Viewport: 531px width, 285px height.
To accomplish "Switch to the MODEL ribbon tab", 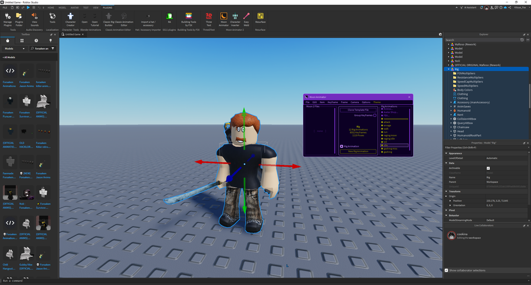I will coord(63,8).
